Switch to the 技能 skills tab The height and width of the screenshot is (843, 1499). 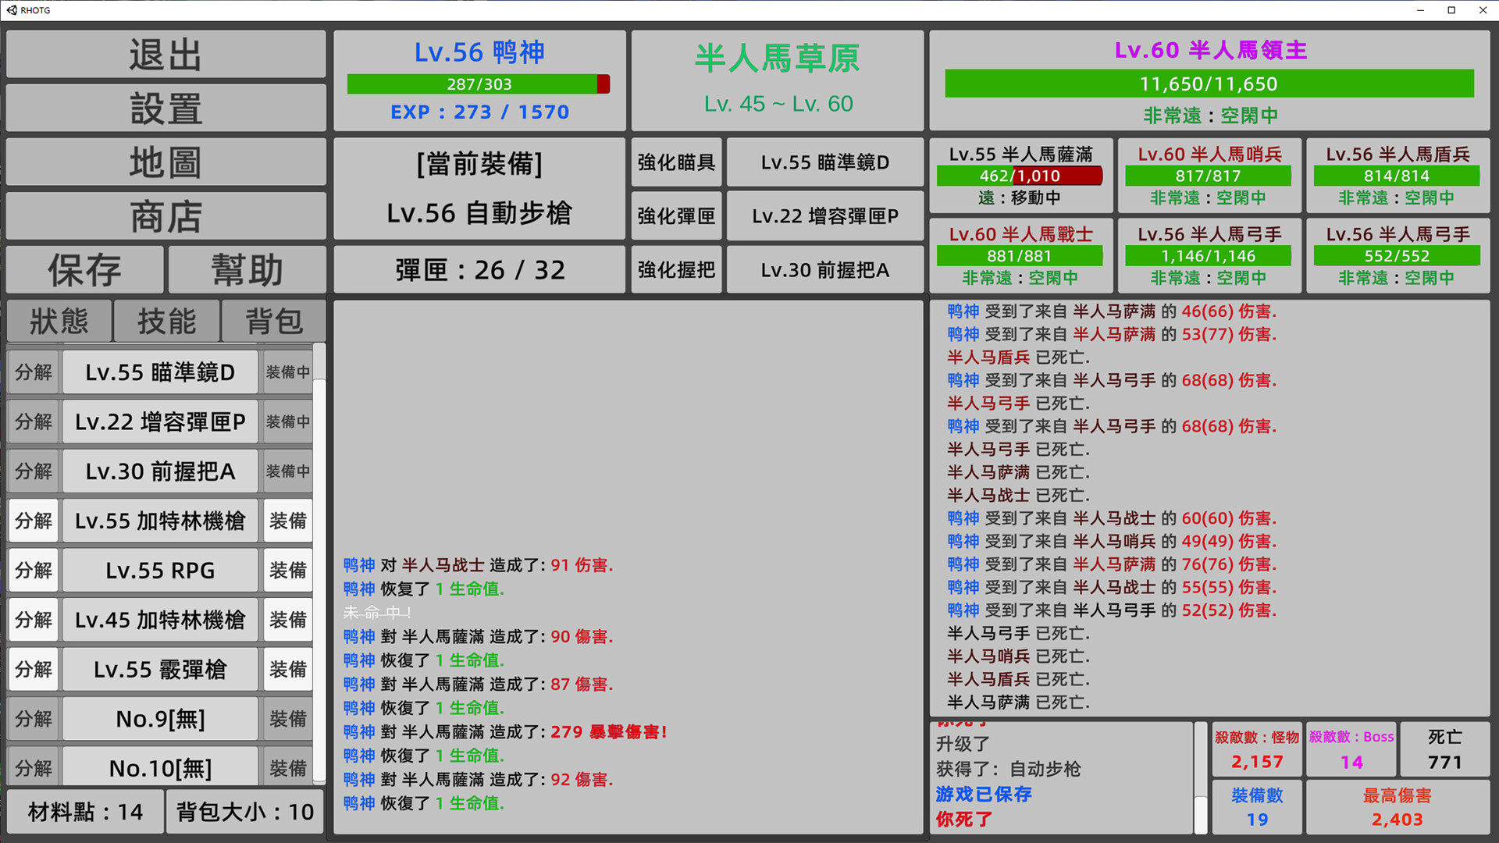pyautogui.click(x=166, y=321)
